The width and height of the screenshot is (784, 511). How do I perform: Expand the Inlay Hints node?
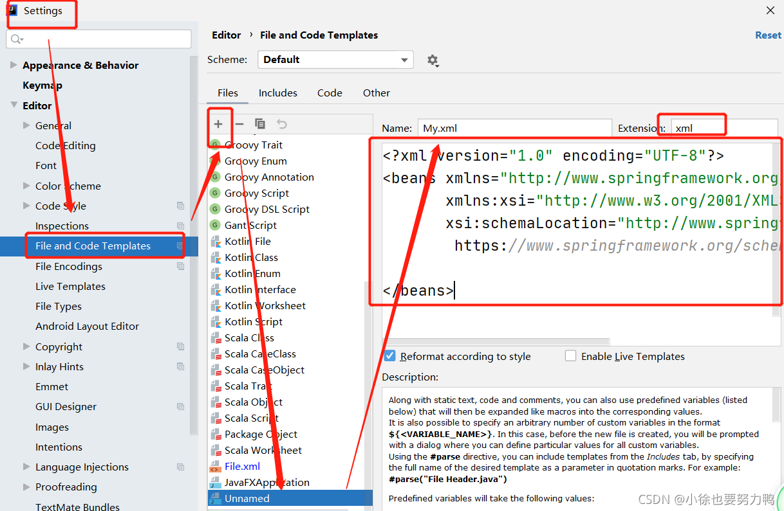26,366
